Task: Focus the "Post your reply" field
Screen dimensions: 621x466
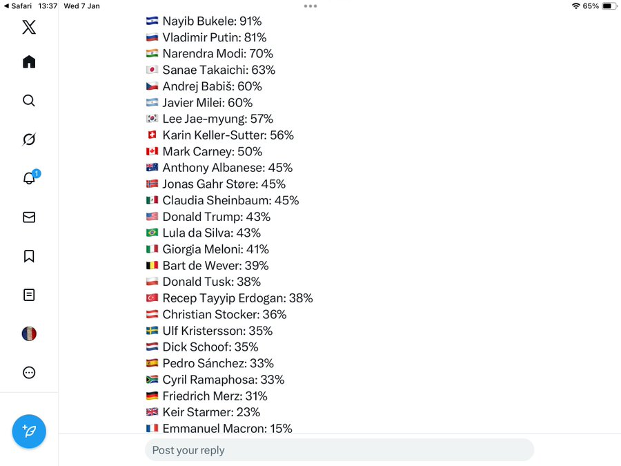Action: point(339,450)
